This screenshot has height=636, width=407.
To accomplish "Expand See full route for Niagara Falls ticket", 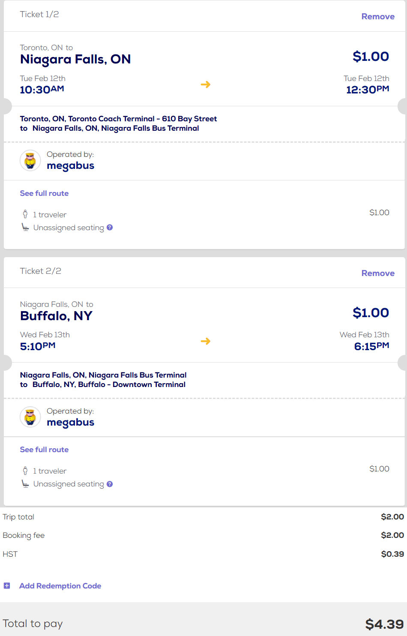I will pyautogui.click(x=44, y=193).
